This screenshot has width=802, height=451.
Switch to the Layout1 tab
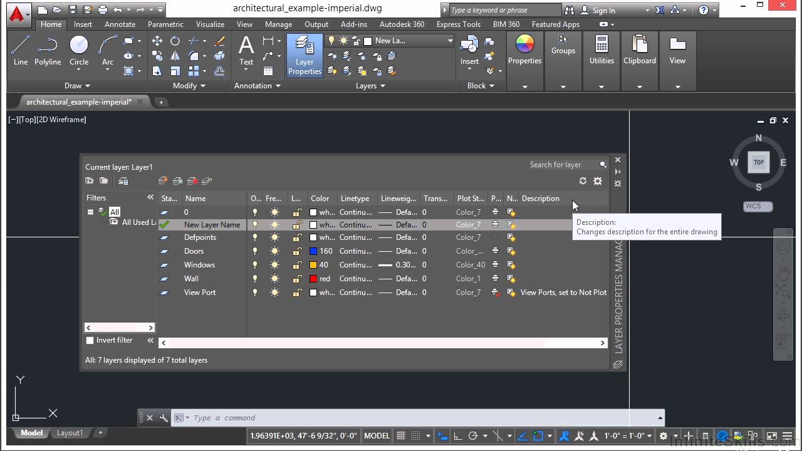point(70,433)
